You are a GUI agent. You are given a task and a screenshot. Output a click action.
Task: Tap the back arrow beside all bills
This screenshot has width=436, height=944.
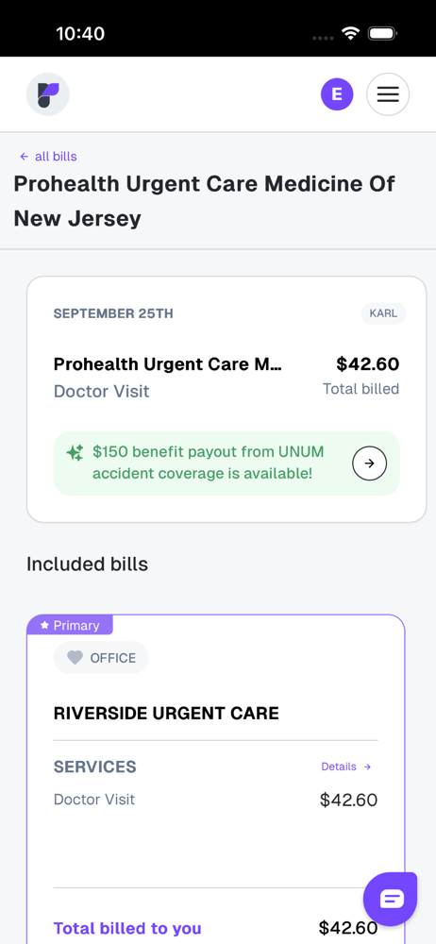point(25,157)
